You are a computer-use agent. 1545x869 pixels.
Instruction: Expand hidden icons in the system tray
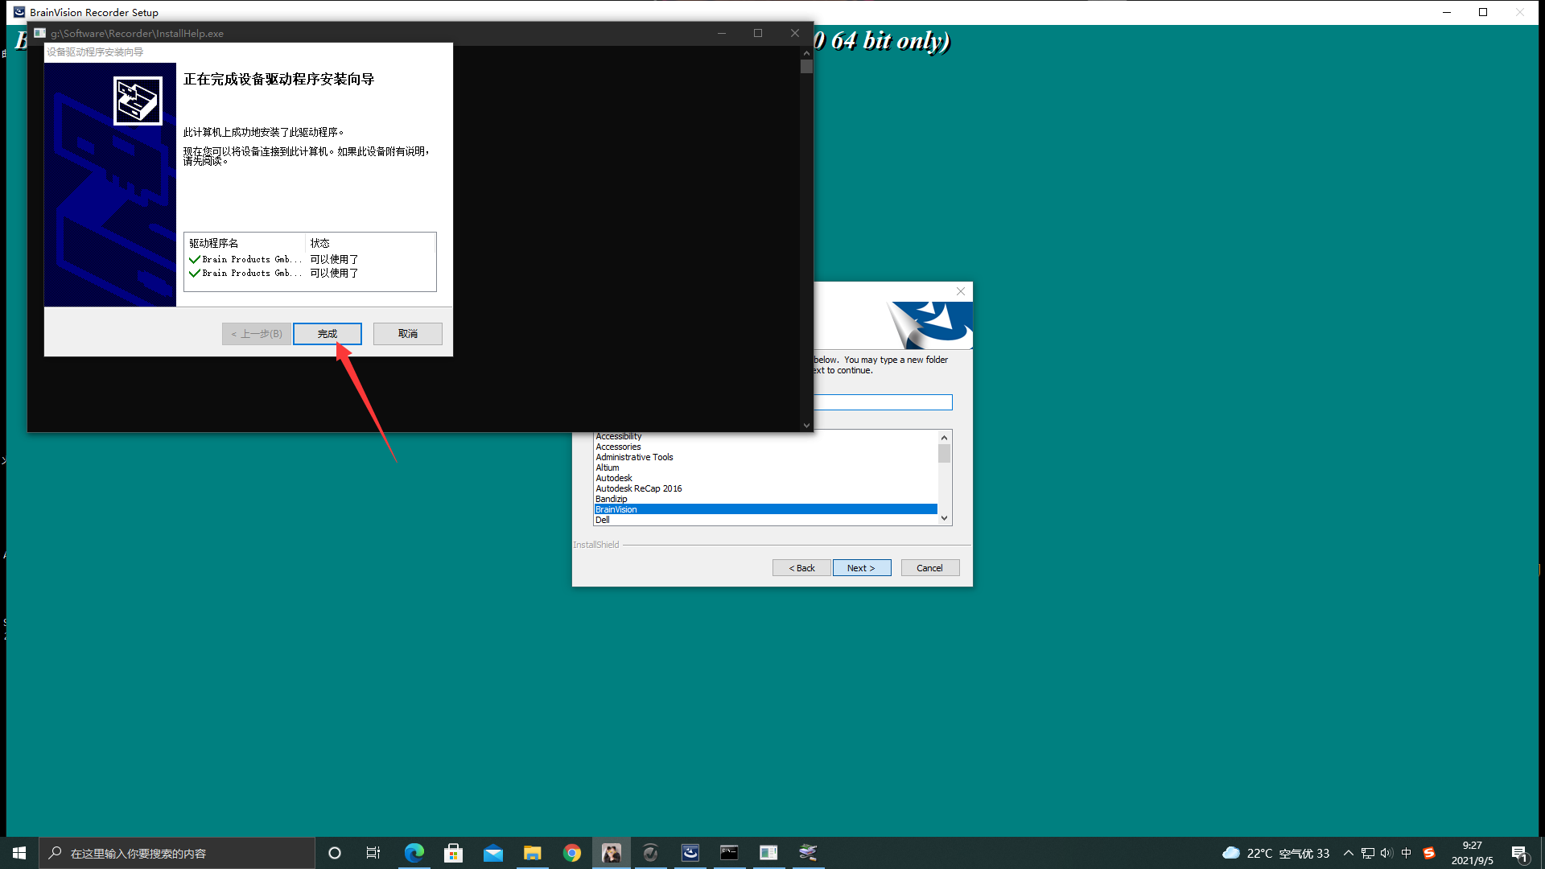point(1349,852)
